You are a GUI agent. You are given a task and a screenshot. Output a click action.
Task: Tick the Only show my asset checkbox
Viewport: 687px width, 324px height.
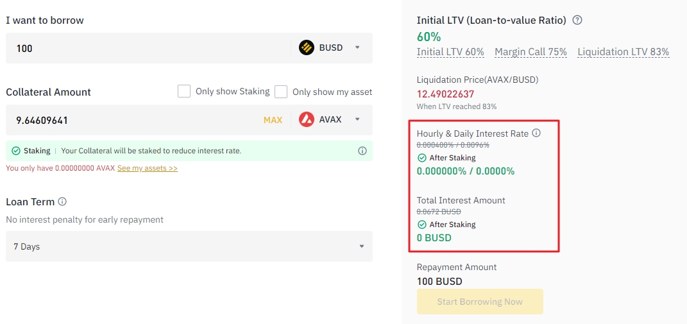(281, 92)
